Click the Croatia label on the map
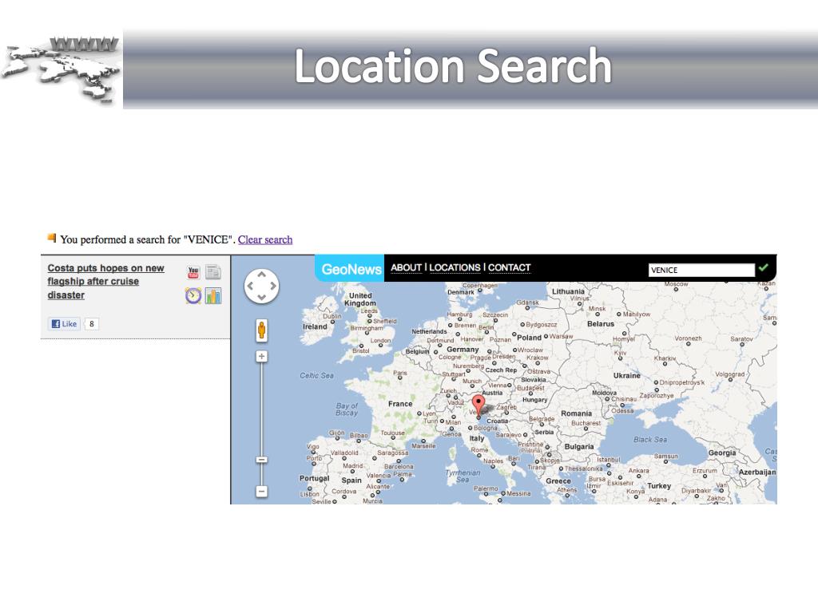The image size is (818, 613). point(497,421)
